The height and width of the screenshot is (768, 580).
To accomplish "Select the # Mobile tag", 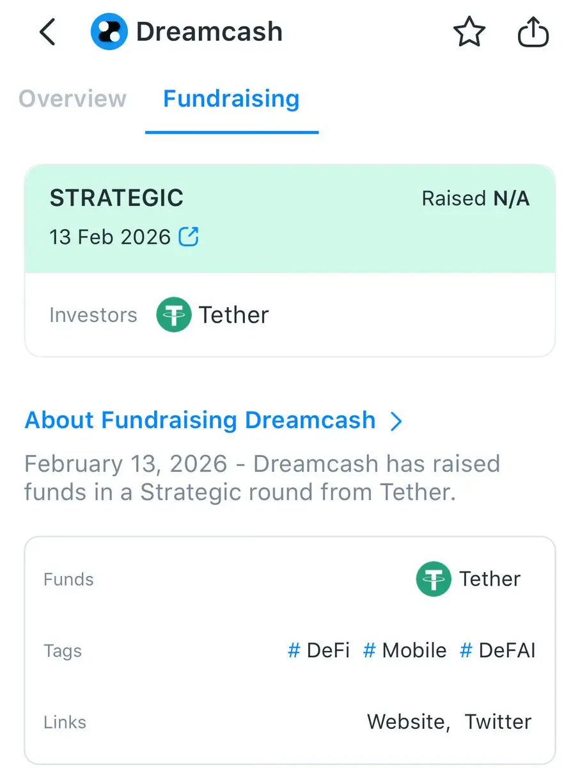I will click(405, 651).
